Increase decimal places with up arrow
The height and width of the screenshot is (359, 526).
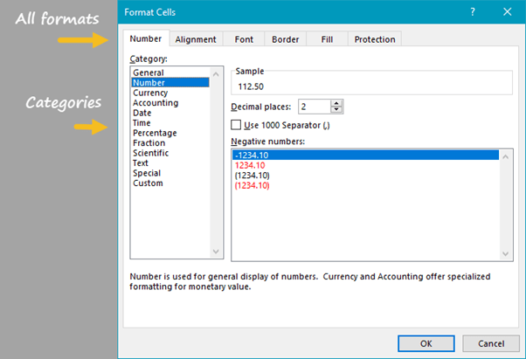336,103
